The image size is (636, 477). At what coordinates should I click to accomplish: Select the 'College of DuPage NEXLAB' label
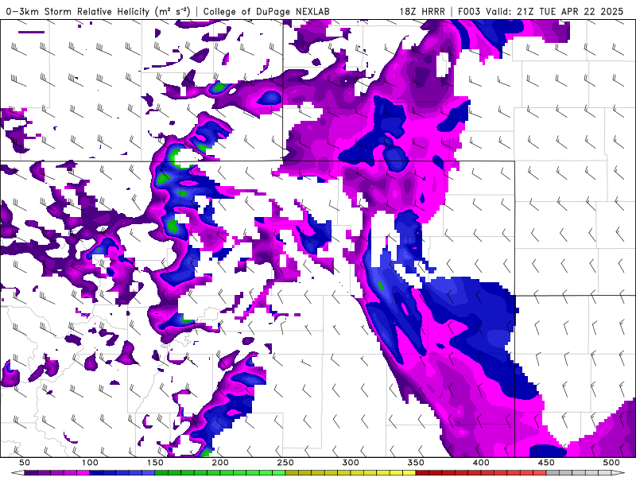[266, 11]
